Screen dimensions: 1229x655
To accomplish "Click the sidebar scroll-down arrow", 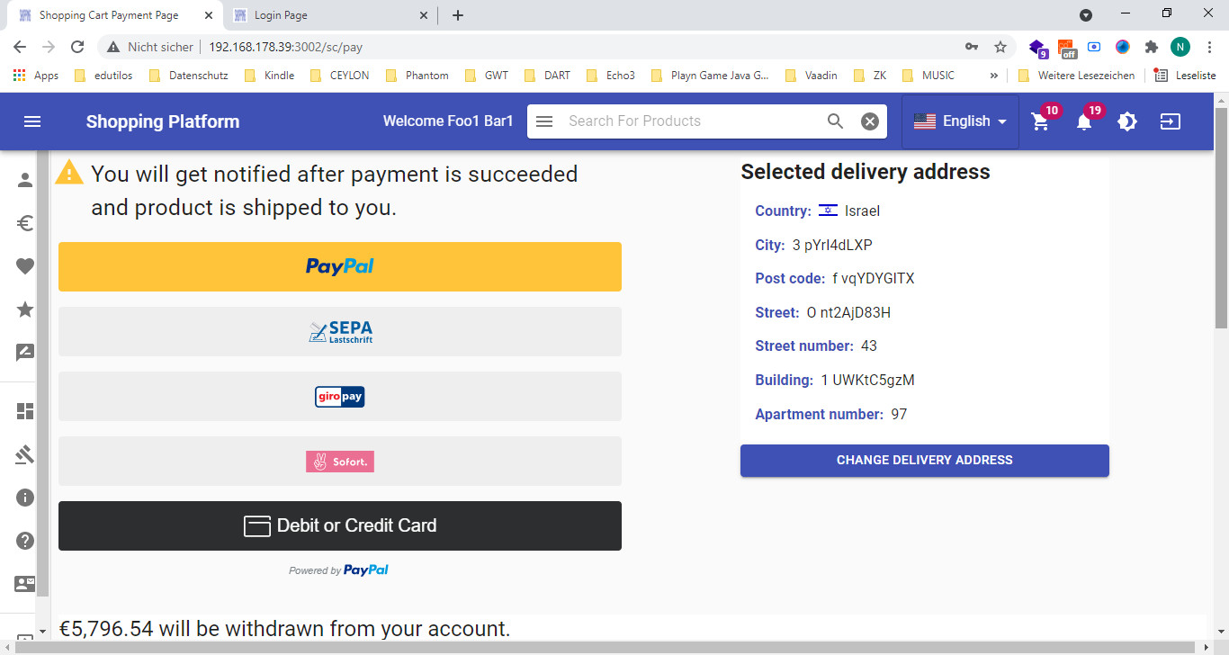I will (42, 632).
